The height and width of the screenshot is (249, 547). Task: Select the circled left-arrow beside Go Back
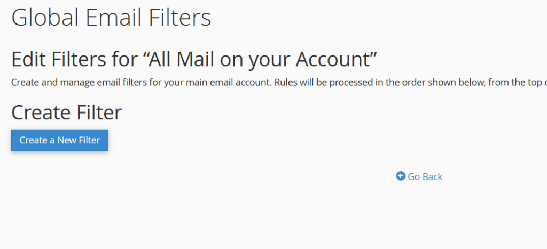tap(401, 176)
